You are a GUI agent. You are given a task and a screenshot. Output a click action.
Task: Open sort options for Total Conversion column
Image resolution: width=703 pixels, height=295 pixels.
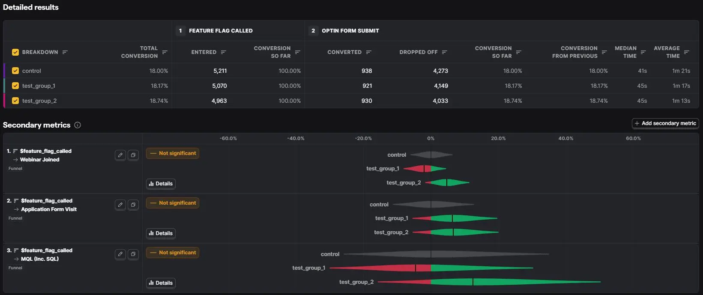click(x=165, y=52)
